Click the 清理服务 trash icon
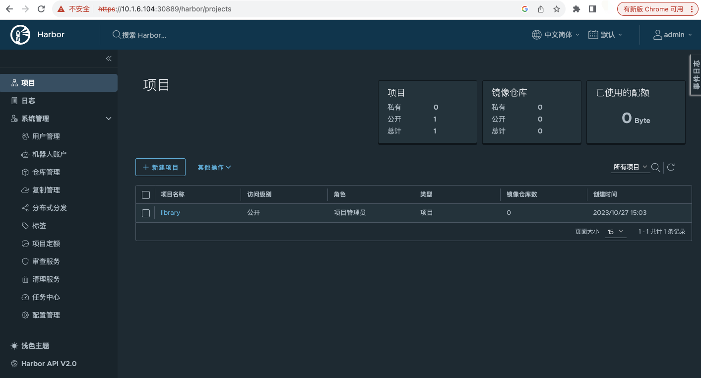Screen dimensions: 701x378 [25, 279]
